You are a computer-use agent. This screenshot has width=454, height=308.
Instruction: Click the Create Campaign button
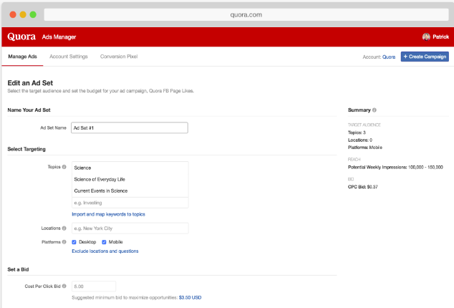click(x=425, y=57)
